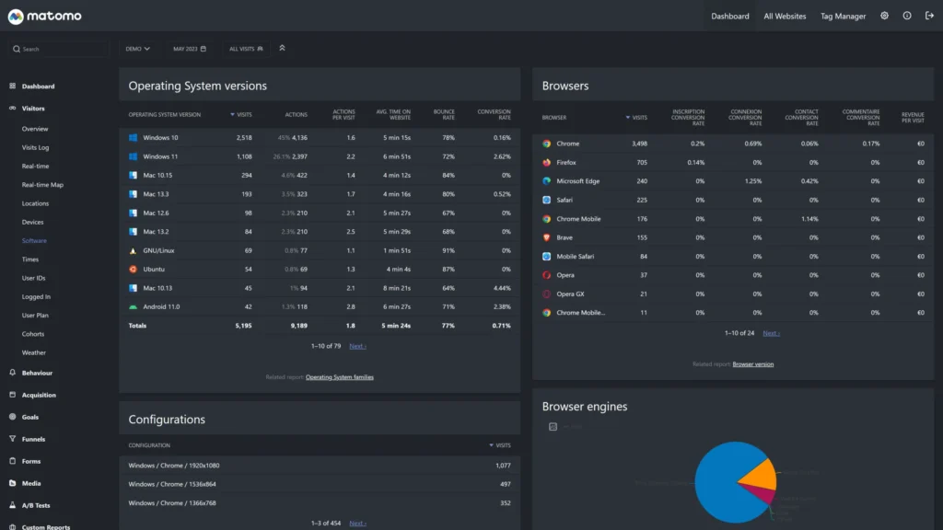Viewport: 943px width, 530px height.
Task: Open the DEMO website dropdown
Action: coord(137,49)
